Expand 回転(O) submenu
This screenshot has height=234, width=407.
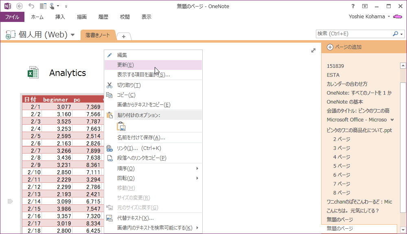click(153, 178)
